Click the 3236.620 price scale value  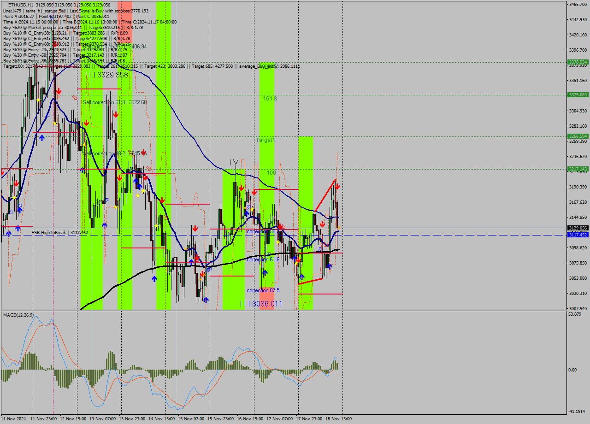click(x=578, y=156)
